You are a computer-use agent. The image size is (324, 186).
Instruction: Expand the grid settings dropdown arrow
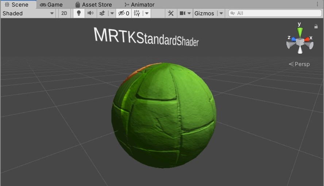[147, 13]
